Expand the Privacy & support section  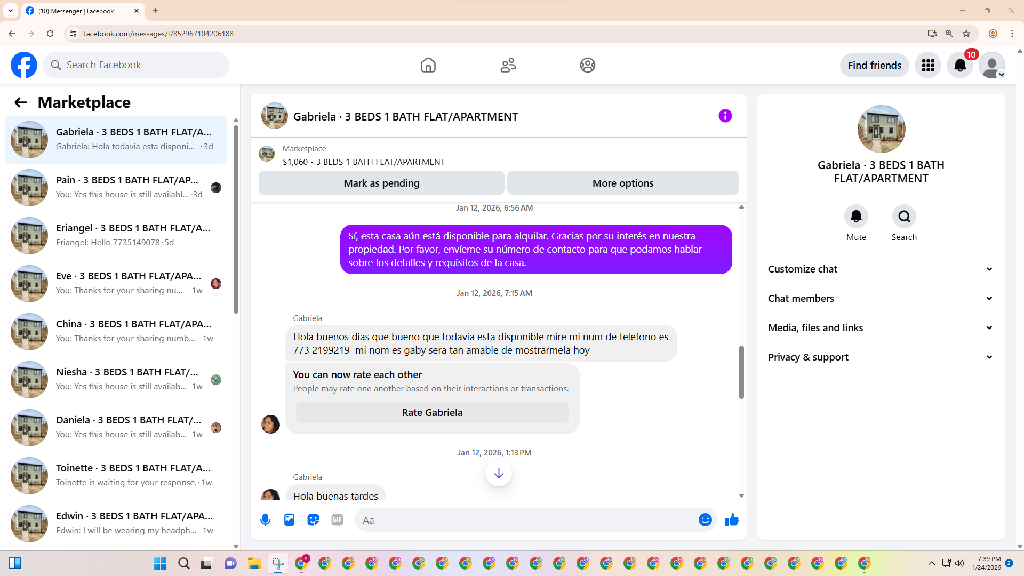coord(880,357)
